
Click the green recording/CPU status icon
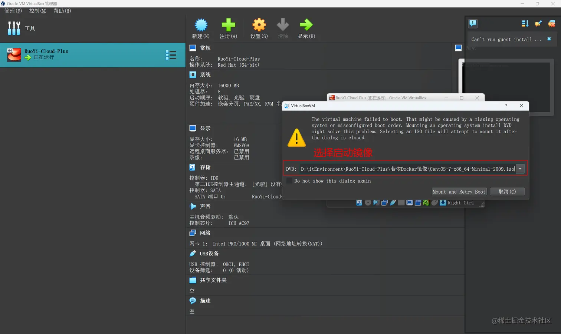[x=426, y=203]
